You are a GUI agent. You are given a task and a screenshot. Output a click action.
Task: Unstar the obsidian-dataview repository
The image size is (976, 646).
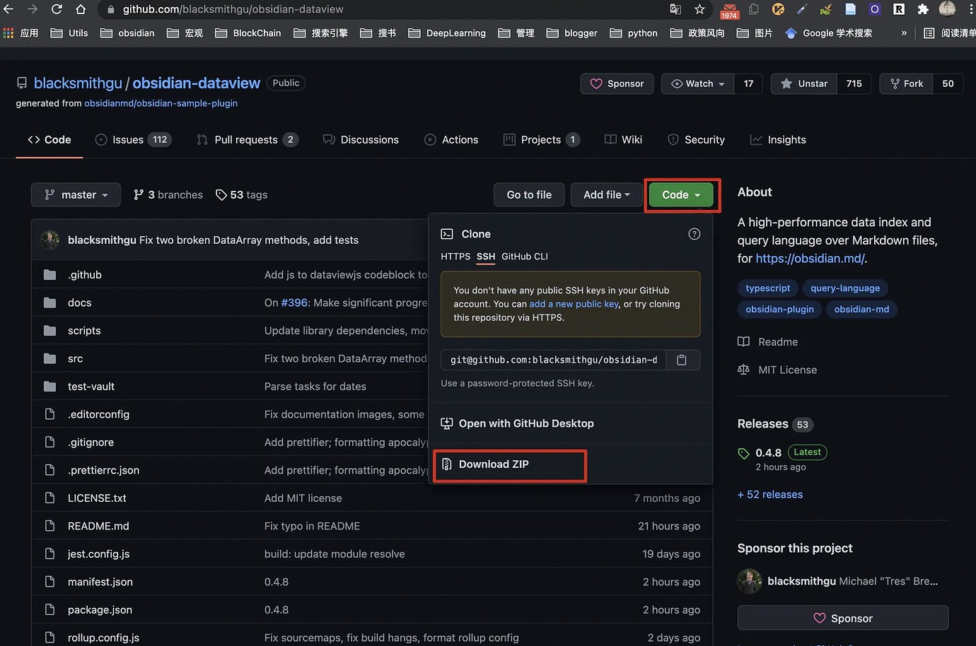point(803,83)
